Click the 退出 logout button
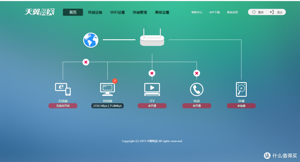 276,12
